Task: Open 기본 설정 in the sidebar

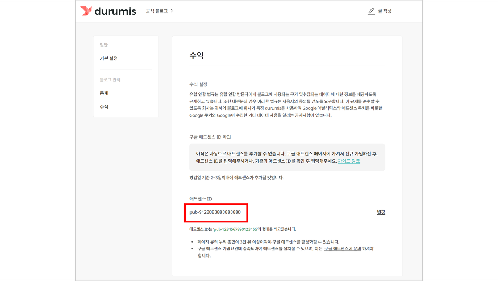Action: click(x=109, y=58)
